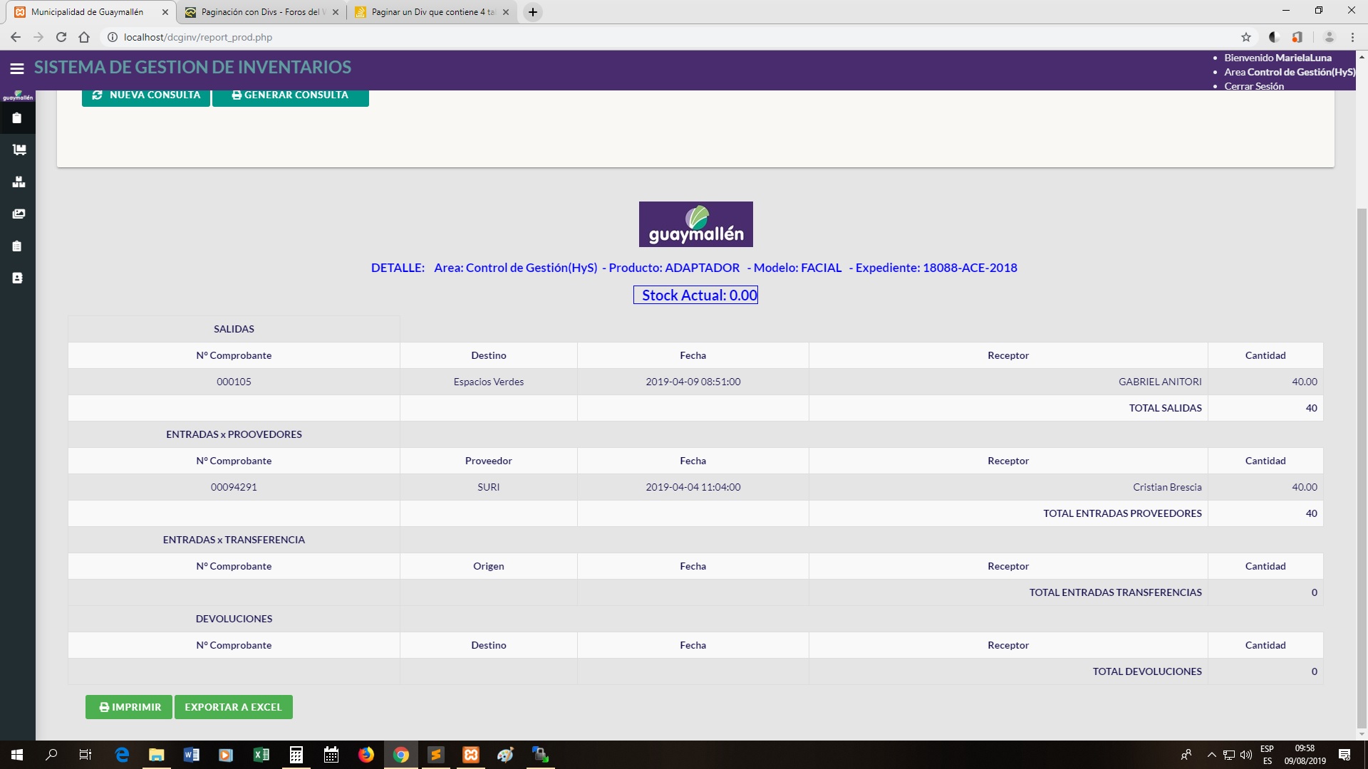Image resolution: width=1368 pixels, height=769 pixels.
Task: Select comprobante 00094291 cell
Action: [x=234, y=487]
